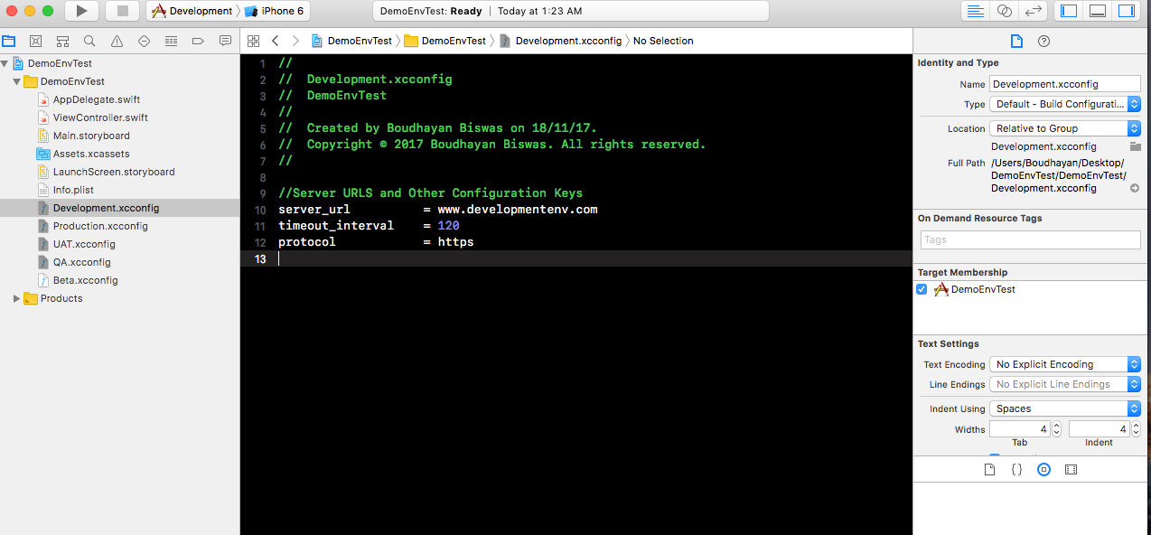
Task: Open the Find navigator
Action: pos(89,41)
